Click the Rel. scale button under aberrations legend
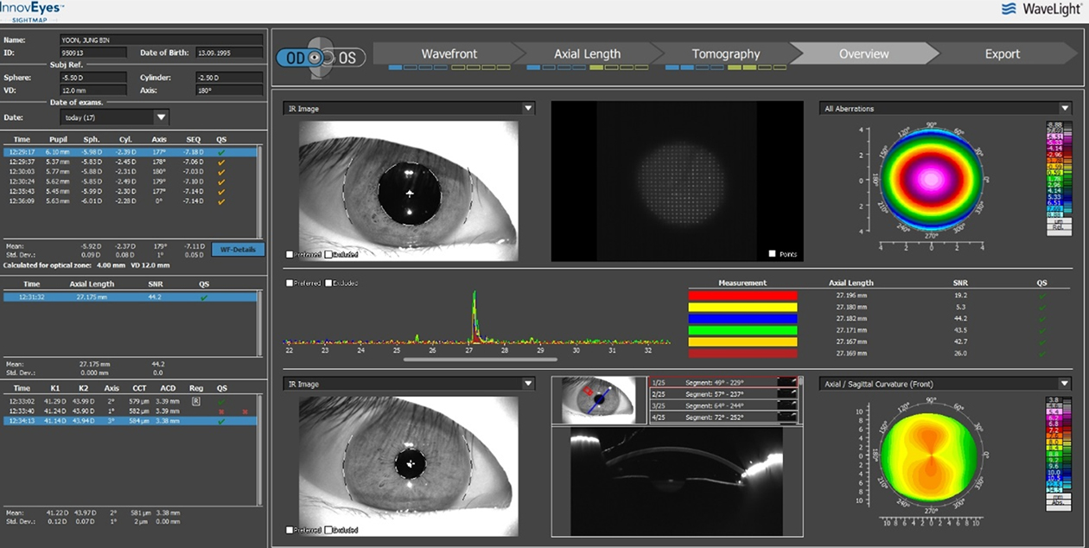 [1054, 228]
